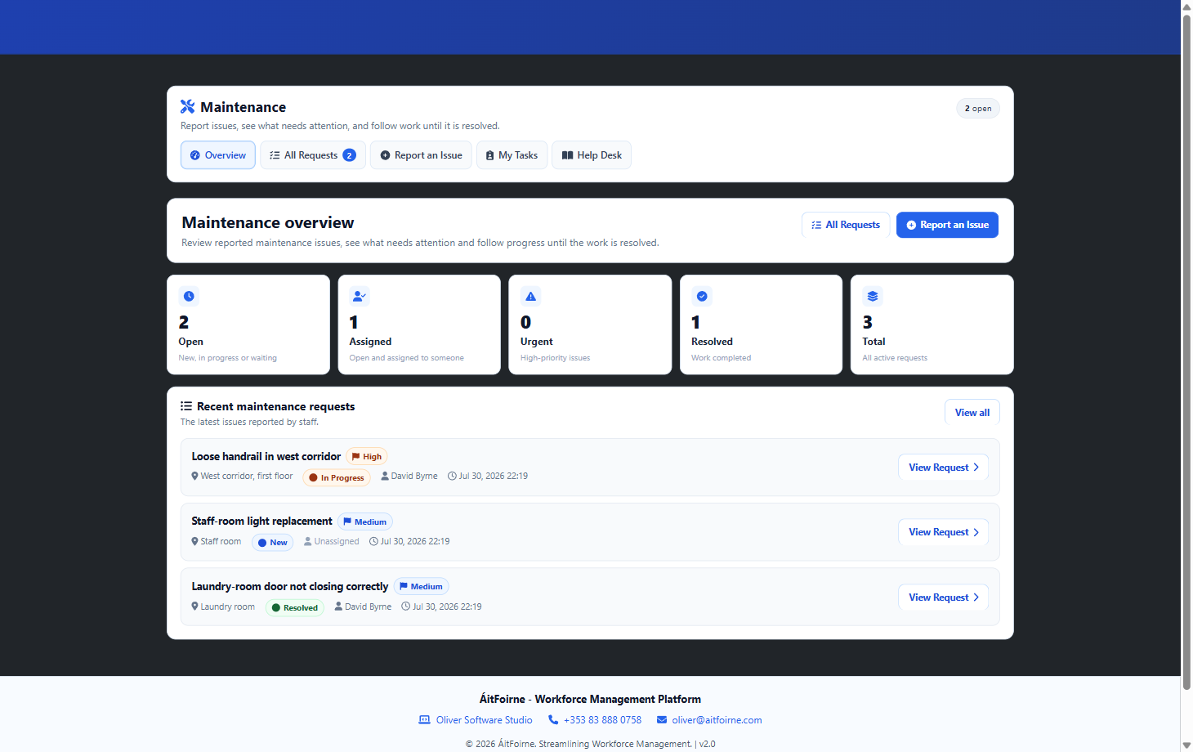Image resolution: width=1193 pixels, height=752 pixels.
Task: Click person icon beside David Byrne on handrail row
Action: (x=385, y=476)
